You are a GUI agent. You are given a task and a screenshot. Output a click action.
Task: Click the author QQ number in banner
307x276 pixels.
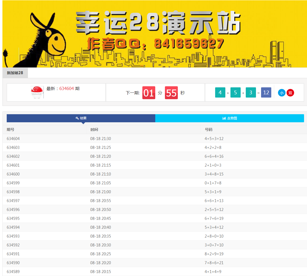[x=189, y=44]
